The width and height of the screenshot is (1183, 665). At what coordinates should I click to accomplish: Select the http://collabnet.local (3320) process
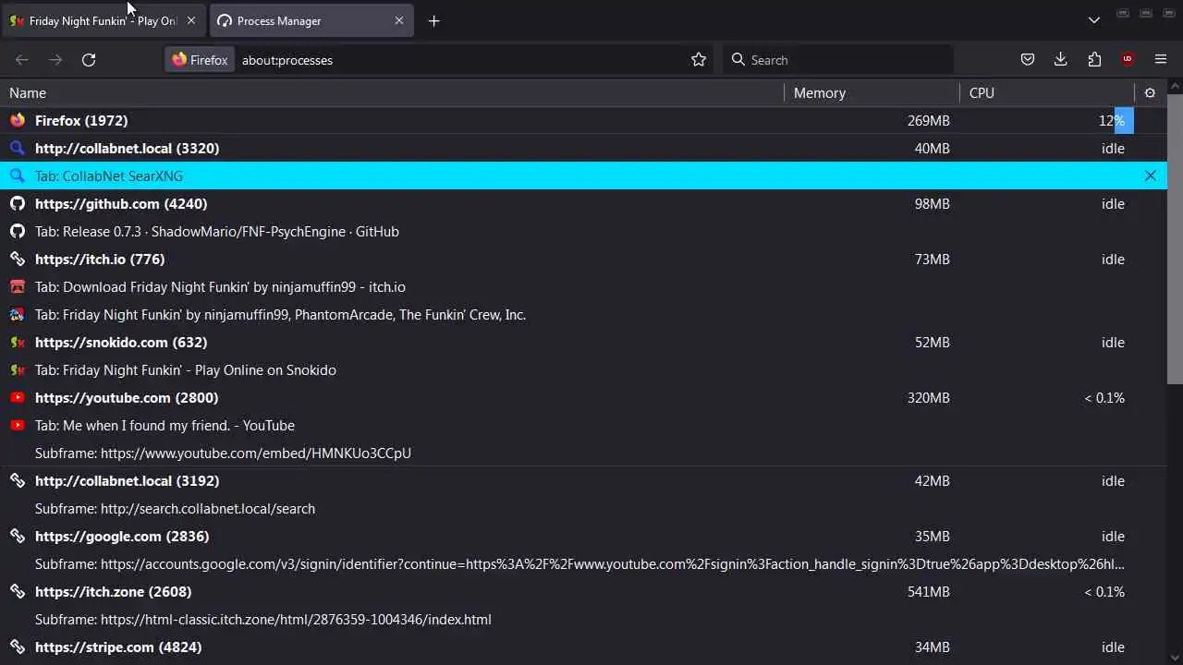click(583, 148)
